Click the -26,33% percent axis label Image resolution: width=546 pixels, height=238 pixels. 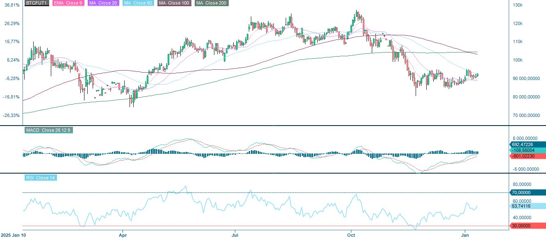pos(11,116)
